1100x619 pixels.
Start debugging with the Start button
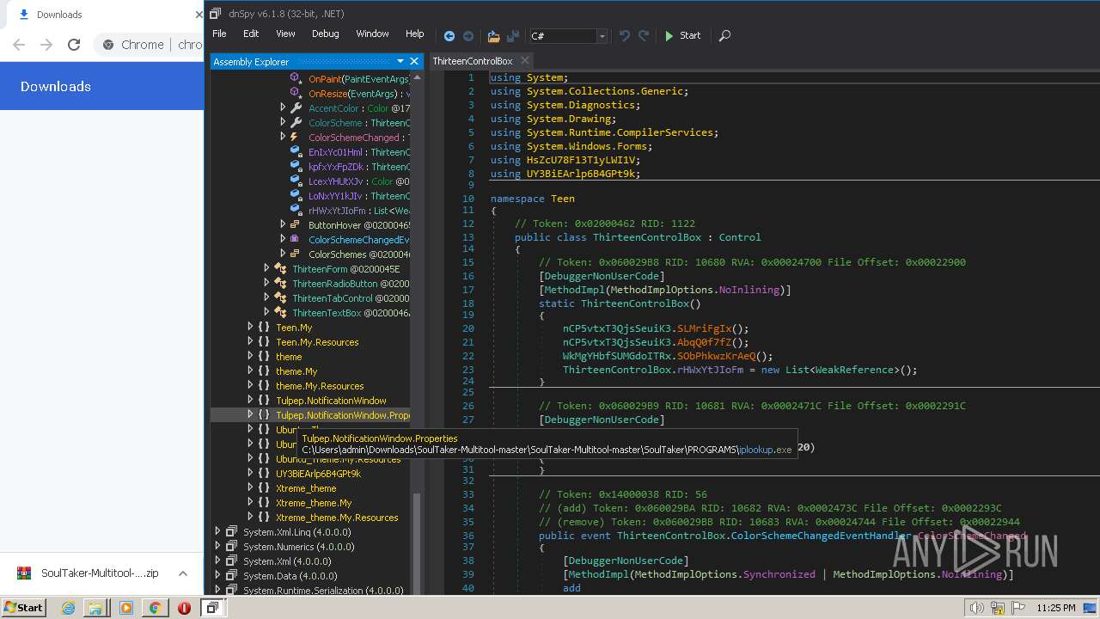point(682,35)
